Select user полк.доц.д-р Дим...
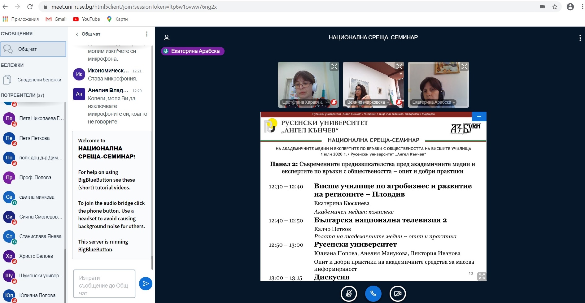The height and width of the screenshot is (303, 585). pos(33,158)
